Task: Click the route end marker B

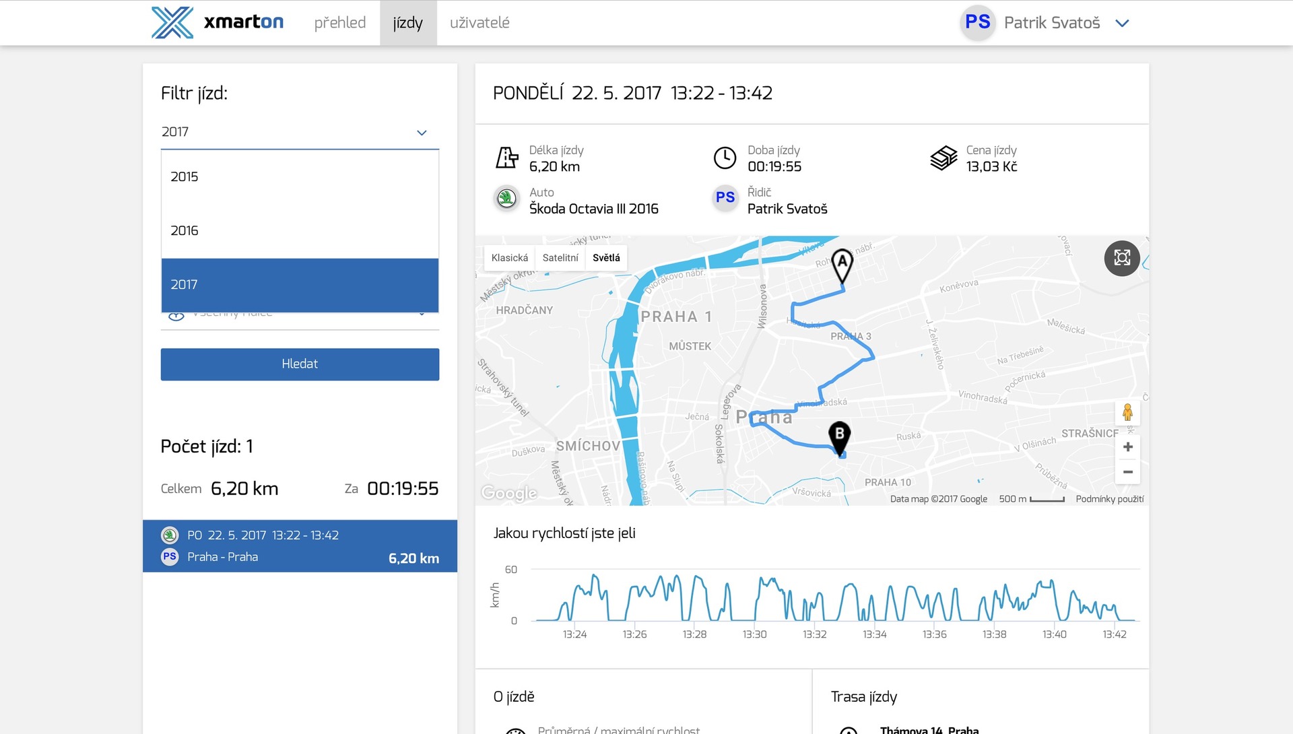Action: click(x=839, y=436)
